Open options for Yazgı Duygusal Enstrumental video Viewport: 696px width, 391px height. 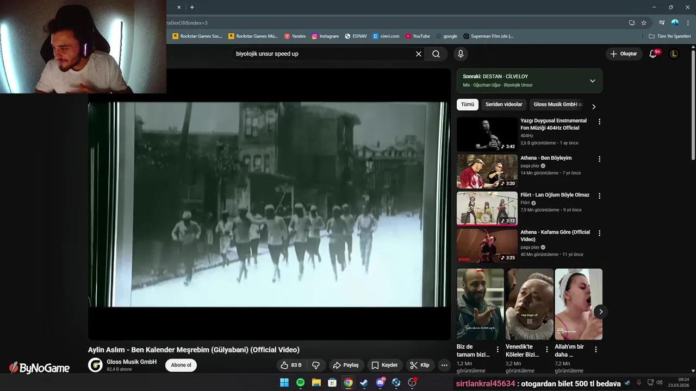600,122
